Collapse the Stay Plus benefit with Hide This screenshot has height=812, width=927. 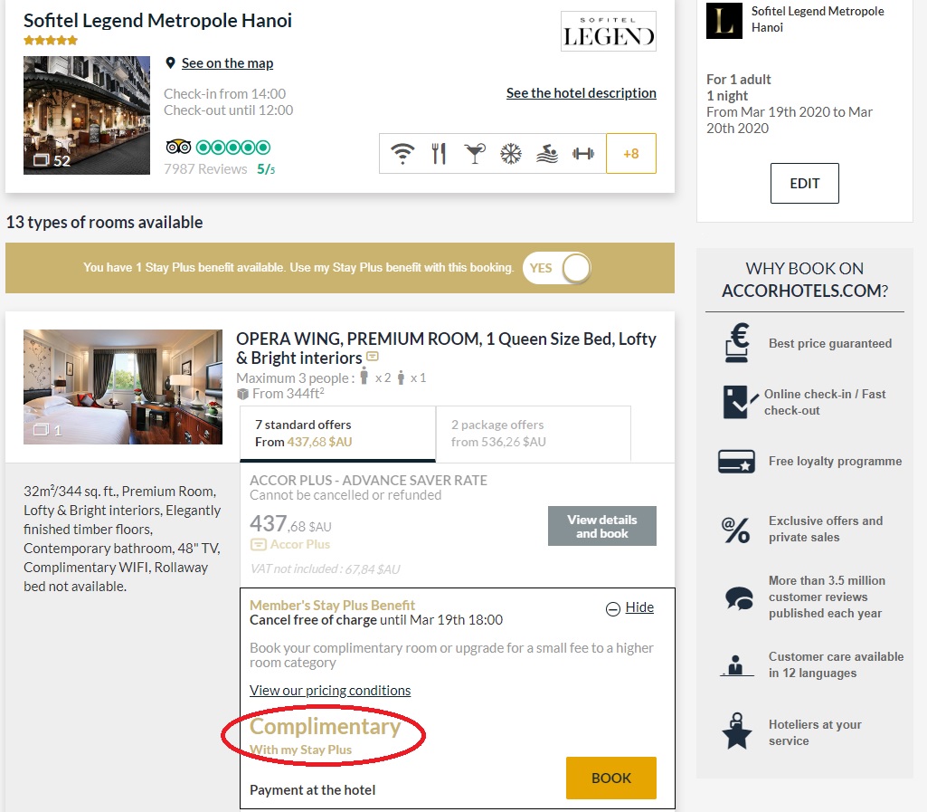[639, 607]
